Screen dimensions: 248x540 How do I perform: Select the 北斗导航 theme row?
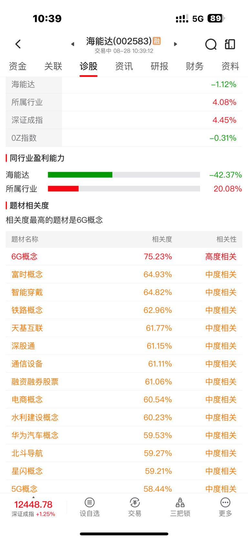[x=124, y=453]
